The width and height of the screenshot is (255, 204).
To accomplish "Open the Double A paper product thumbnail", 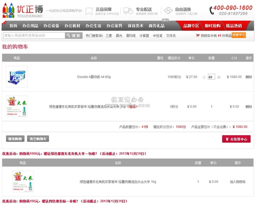I will 17,77.
